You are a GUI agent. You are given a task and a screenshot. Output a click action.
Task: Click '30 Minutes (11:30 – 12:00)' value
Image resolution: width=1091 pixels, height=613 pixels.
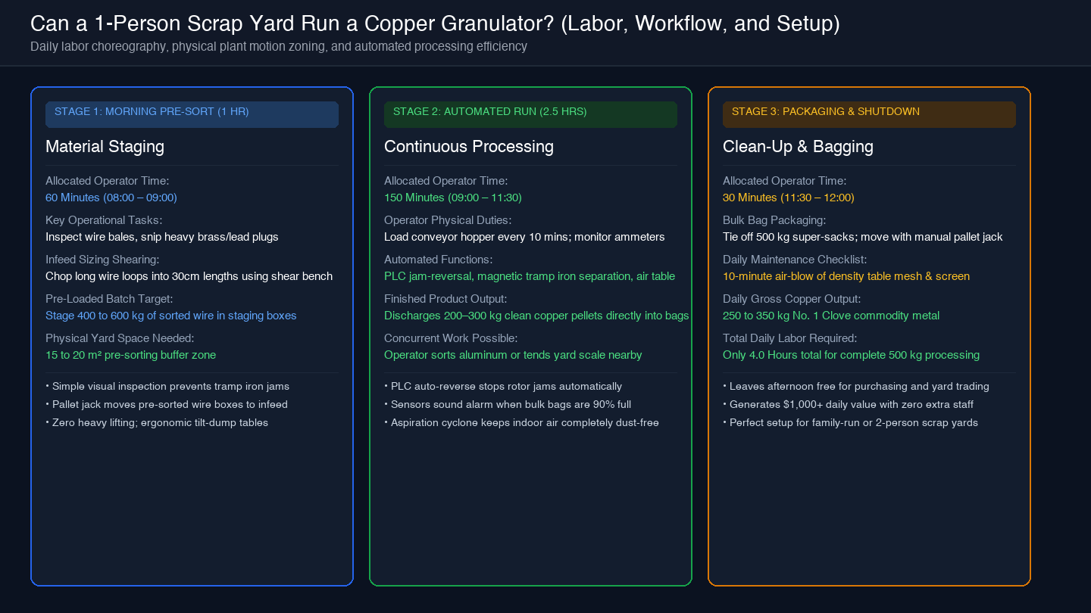click(789, 198)
